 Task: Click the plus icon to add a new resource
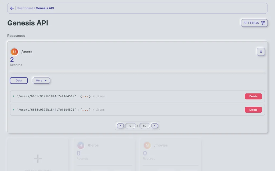coord(38,158)
